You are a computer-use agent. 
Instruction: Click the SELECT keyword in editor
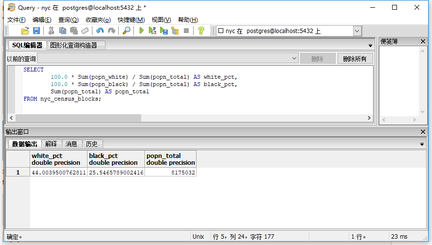point(34,70)
